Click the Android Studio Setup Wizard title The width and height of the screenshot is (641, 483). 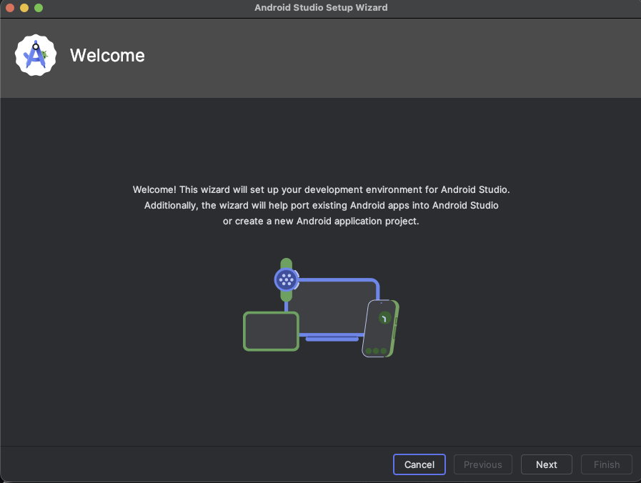tap(321, 8)
